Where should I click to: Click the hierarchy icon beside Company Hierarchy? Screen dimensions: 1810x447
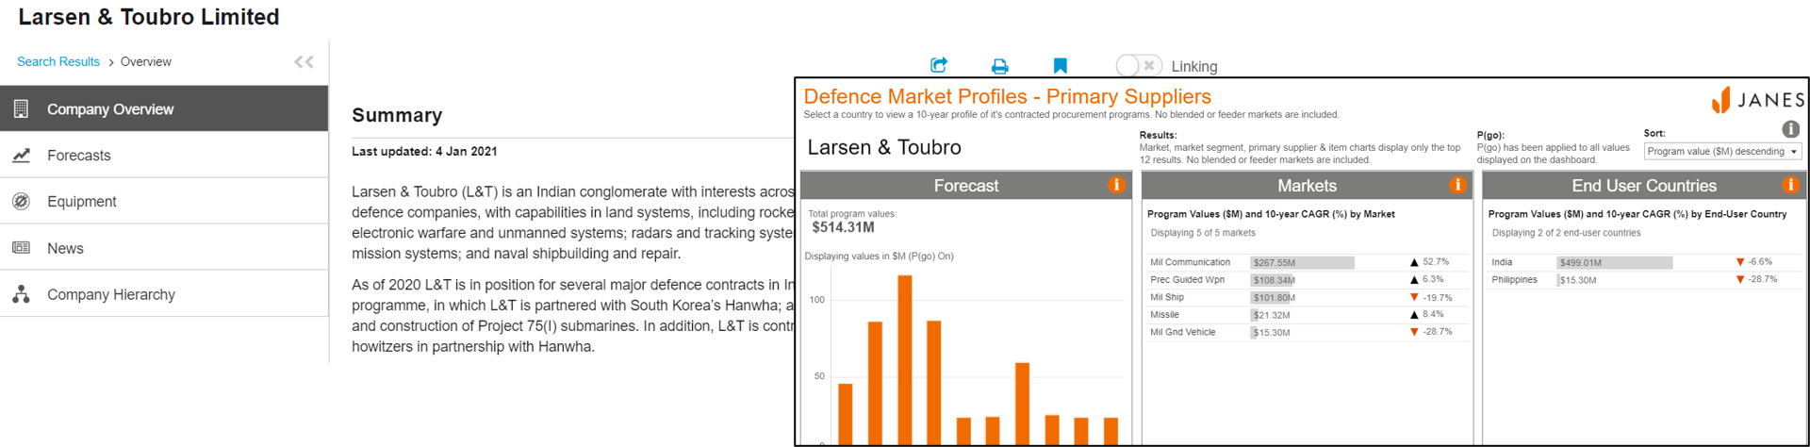point(21,294)
